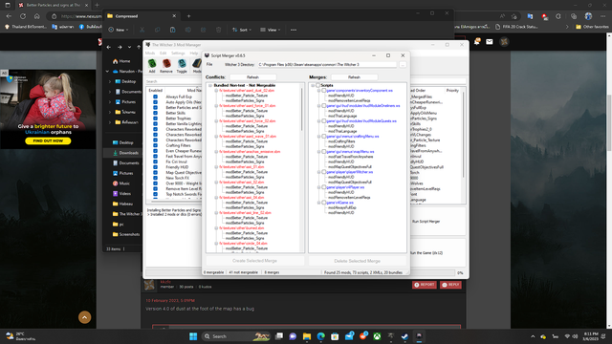Click the Find Out How ad button
Image resolution: width=612 pixels, height=344 pixels.
48,140
